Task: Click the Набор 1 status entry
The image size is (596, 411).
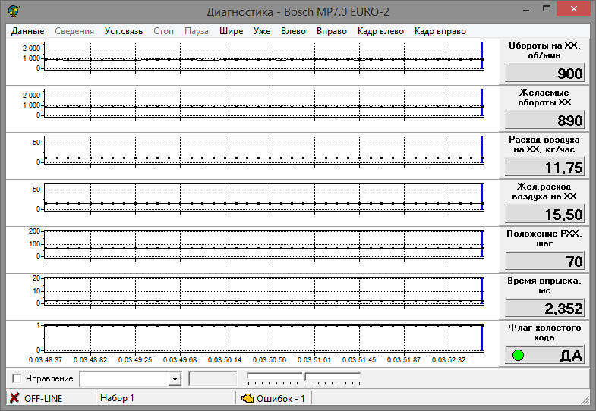Action: (x=117, y=398)
